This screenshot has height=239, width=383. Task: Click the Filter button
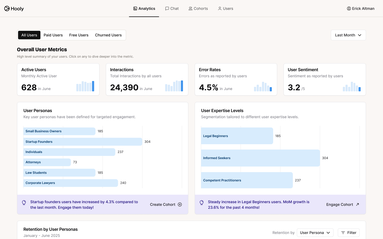coord(349,233)
